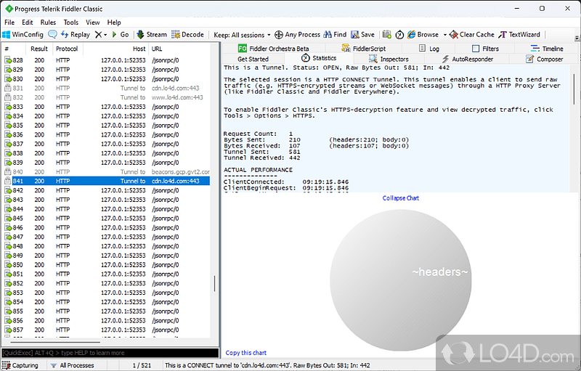The image size is (581, 371).
Task: Toggle Stream mode
Action: (x=152, y=34)
